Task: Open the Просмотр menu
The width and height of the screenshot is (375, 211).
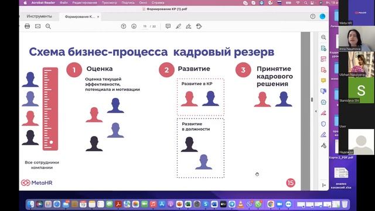Action: point(110,2)
